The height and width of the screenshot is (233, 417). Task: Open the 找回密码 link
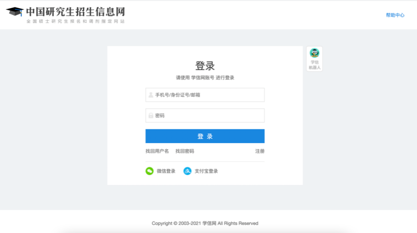click(x=185, y=151)
